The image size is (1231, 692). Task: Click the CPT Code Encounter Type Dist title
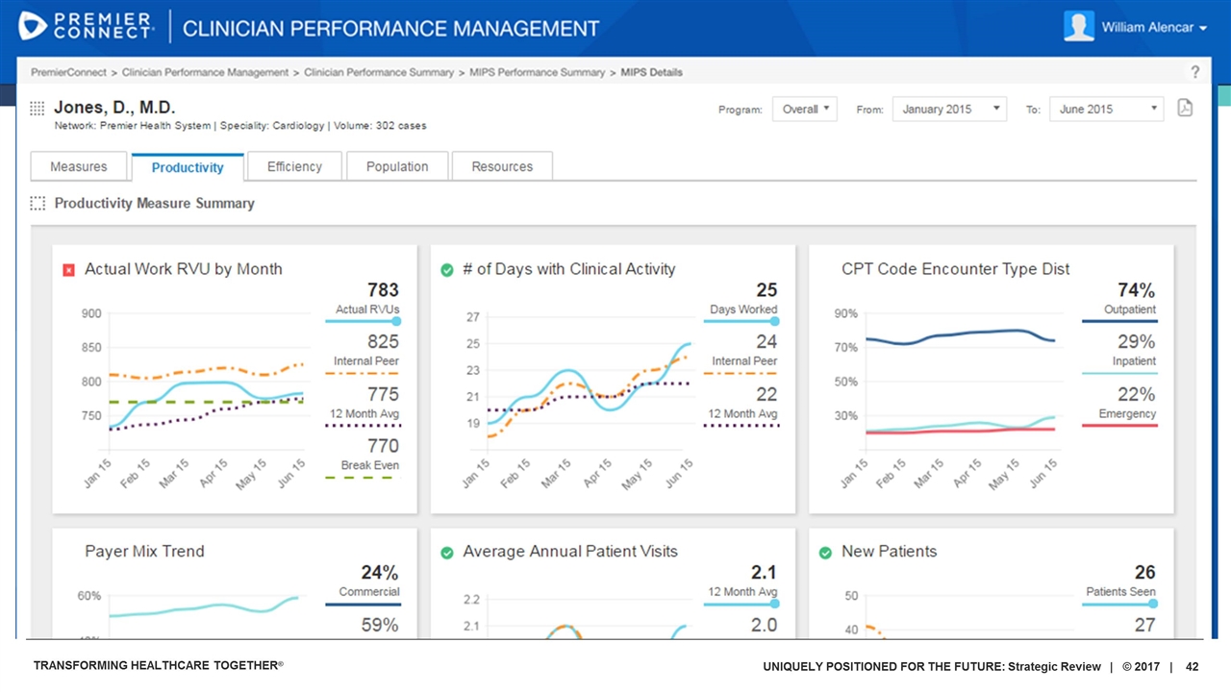point(955,269)
